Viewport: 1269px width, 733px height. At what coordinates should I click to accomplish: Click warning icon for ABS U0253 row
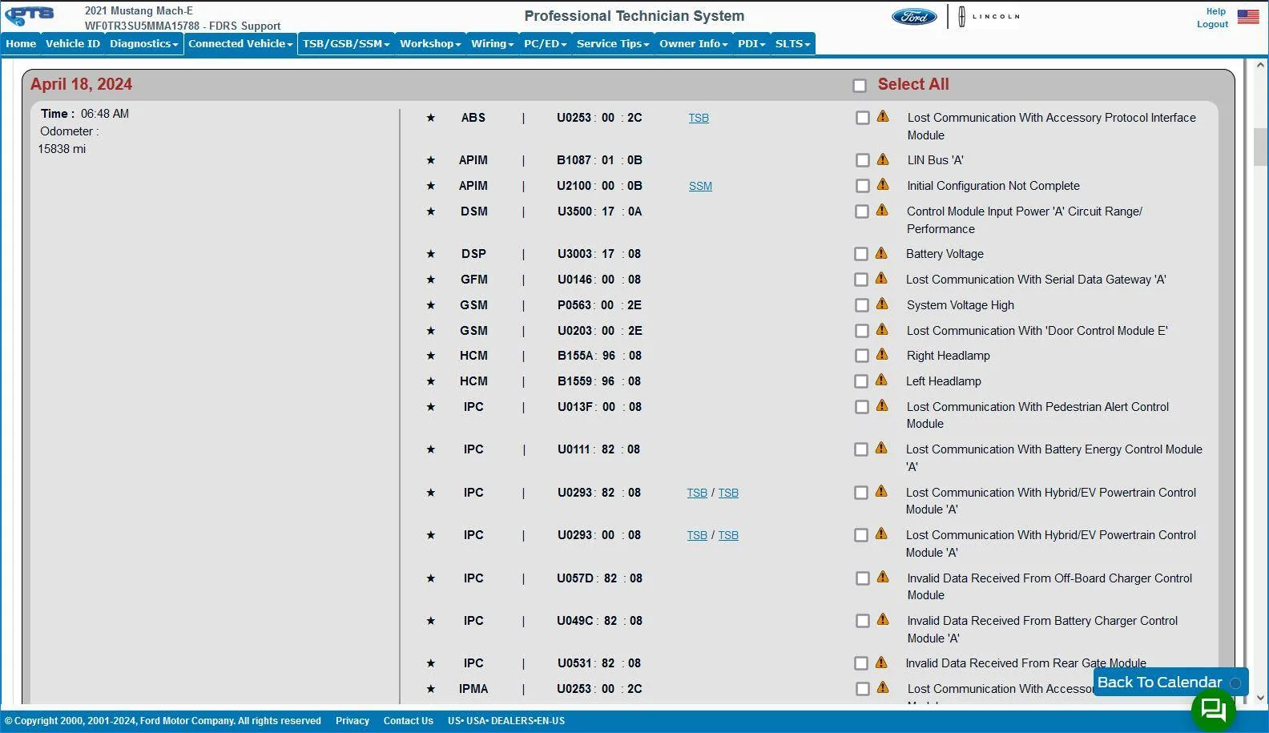(x=883, y=117)
